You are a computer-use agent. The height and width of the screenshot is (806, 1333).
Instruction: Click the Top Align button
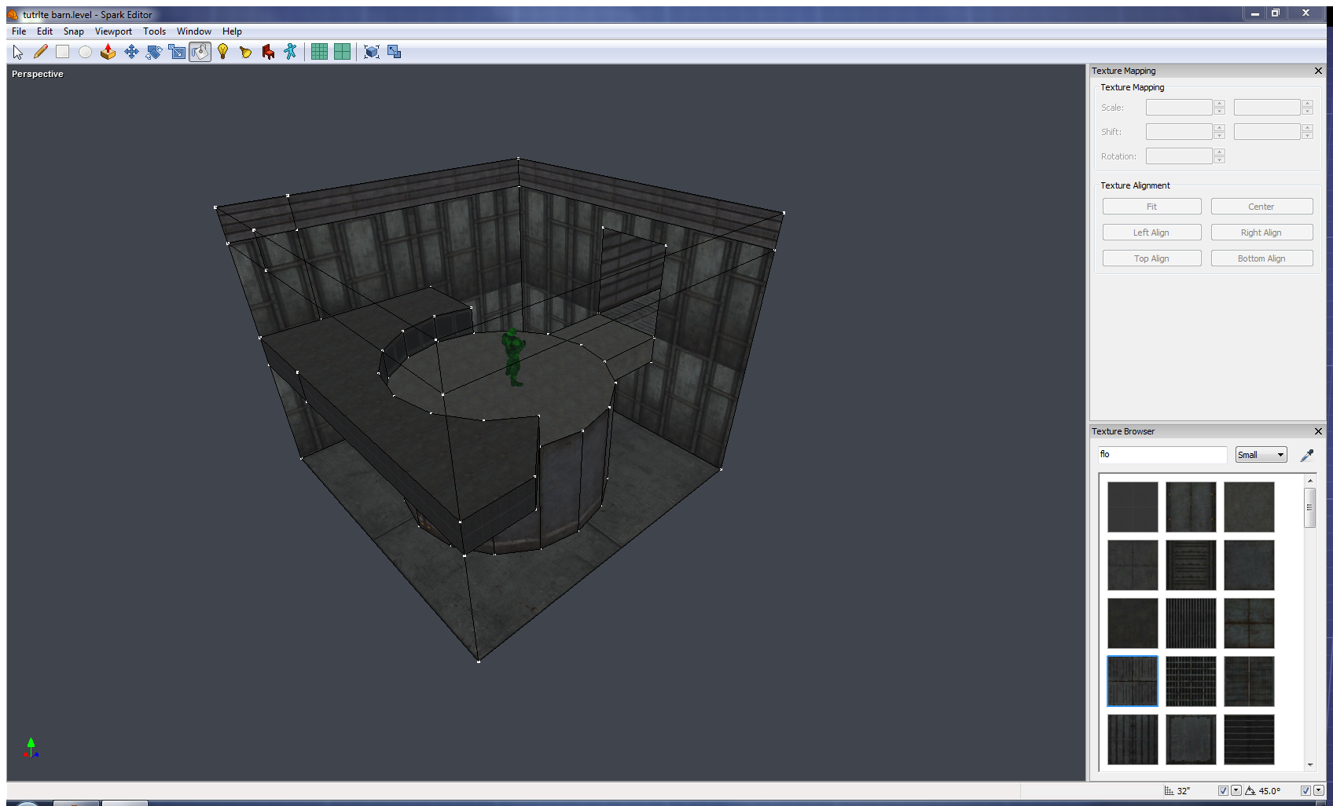pos(1151,258)
